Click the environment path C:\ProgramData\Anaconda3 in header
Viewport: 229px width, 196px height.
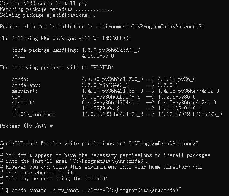pyautogui.click(x=166, y=27)
